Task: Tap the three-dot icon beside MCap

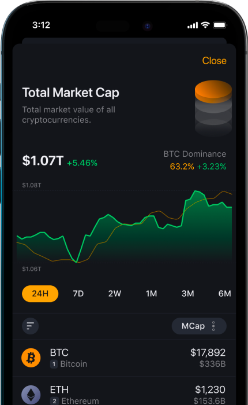Action: (x=213, y=326)
